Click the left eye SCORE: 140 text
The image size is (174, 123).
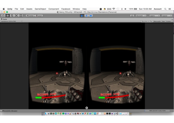click(x=47, y=94)
